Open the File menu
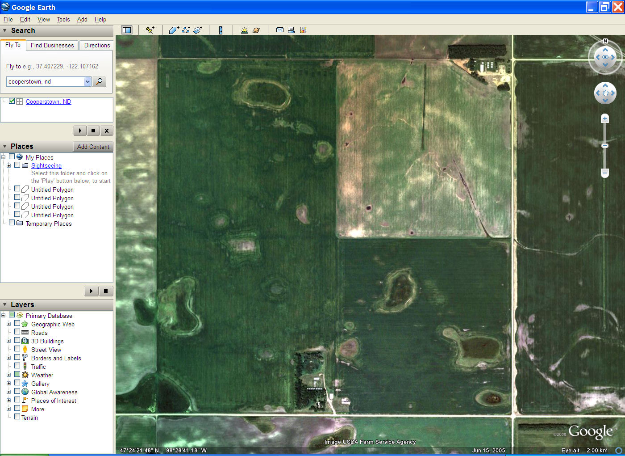The width and height of the screenshot is (625, 456). 8,19
